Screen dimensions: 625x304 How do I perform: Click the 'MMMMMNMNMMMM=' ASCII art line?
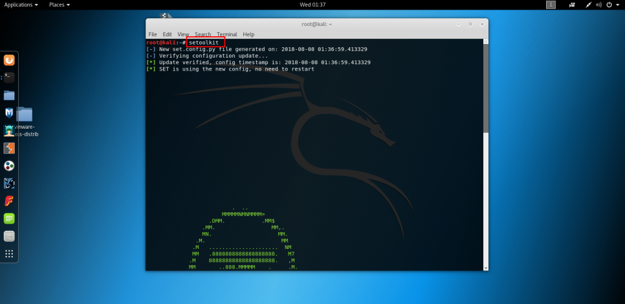tap(243, 214)
